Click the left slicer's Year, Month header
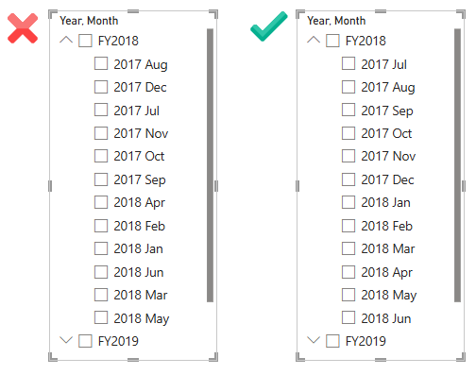The image size is (476, 375). click(x=89, y=21)
